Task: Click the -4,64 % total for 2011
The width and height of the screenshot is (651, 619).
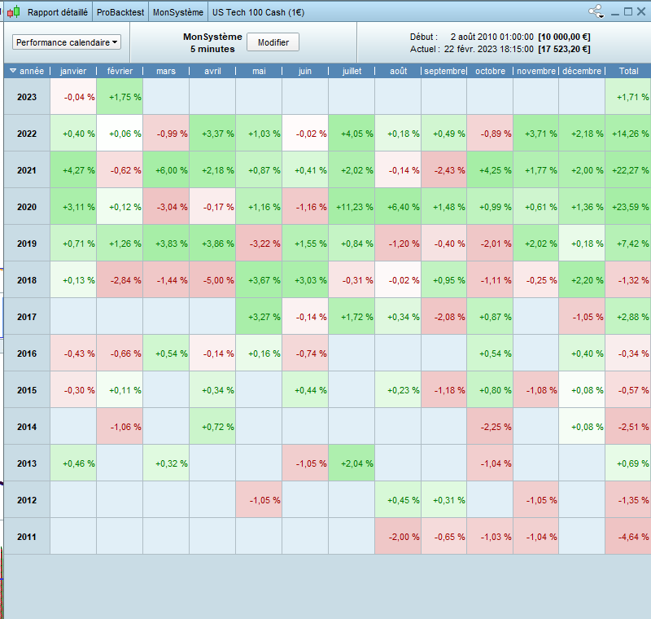Action: [628, 536]
